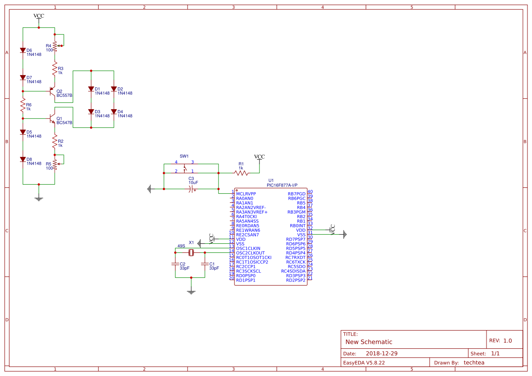Select potentiometer R5 100 ohm
This screenshot has width=532, height=376.
pos(56,164)
